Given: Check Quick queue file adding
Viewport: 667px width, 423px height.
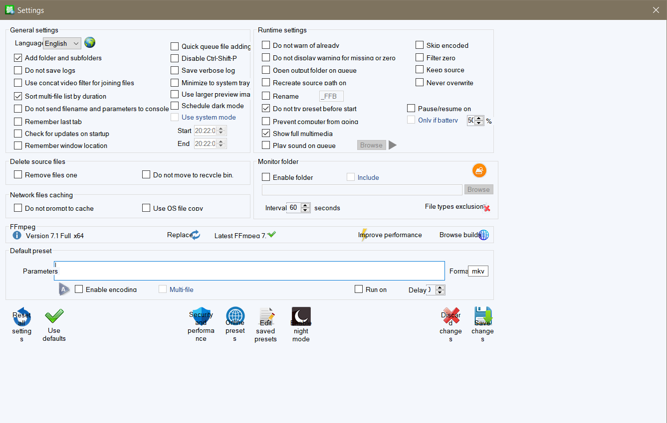Looking at the screenshot, I should (x=175, y=46).
